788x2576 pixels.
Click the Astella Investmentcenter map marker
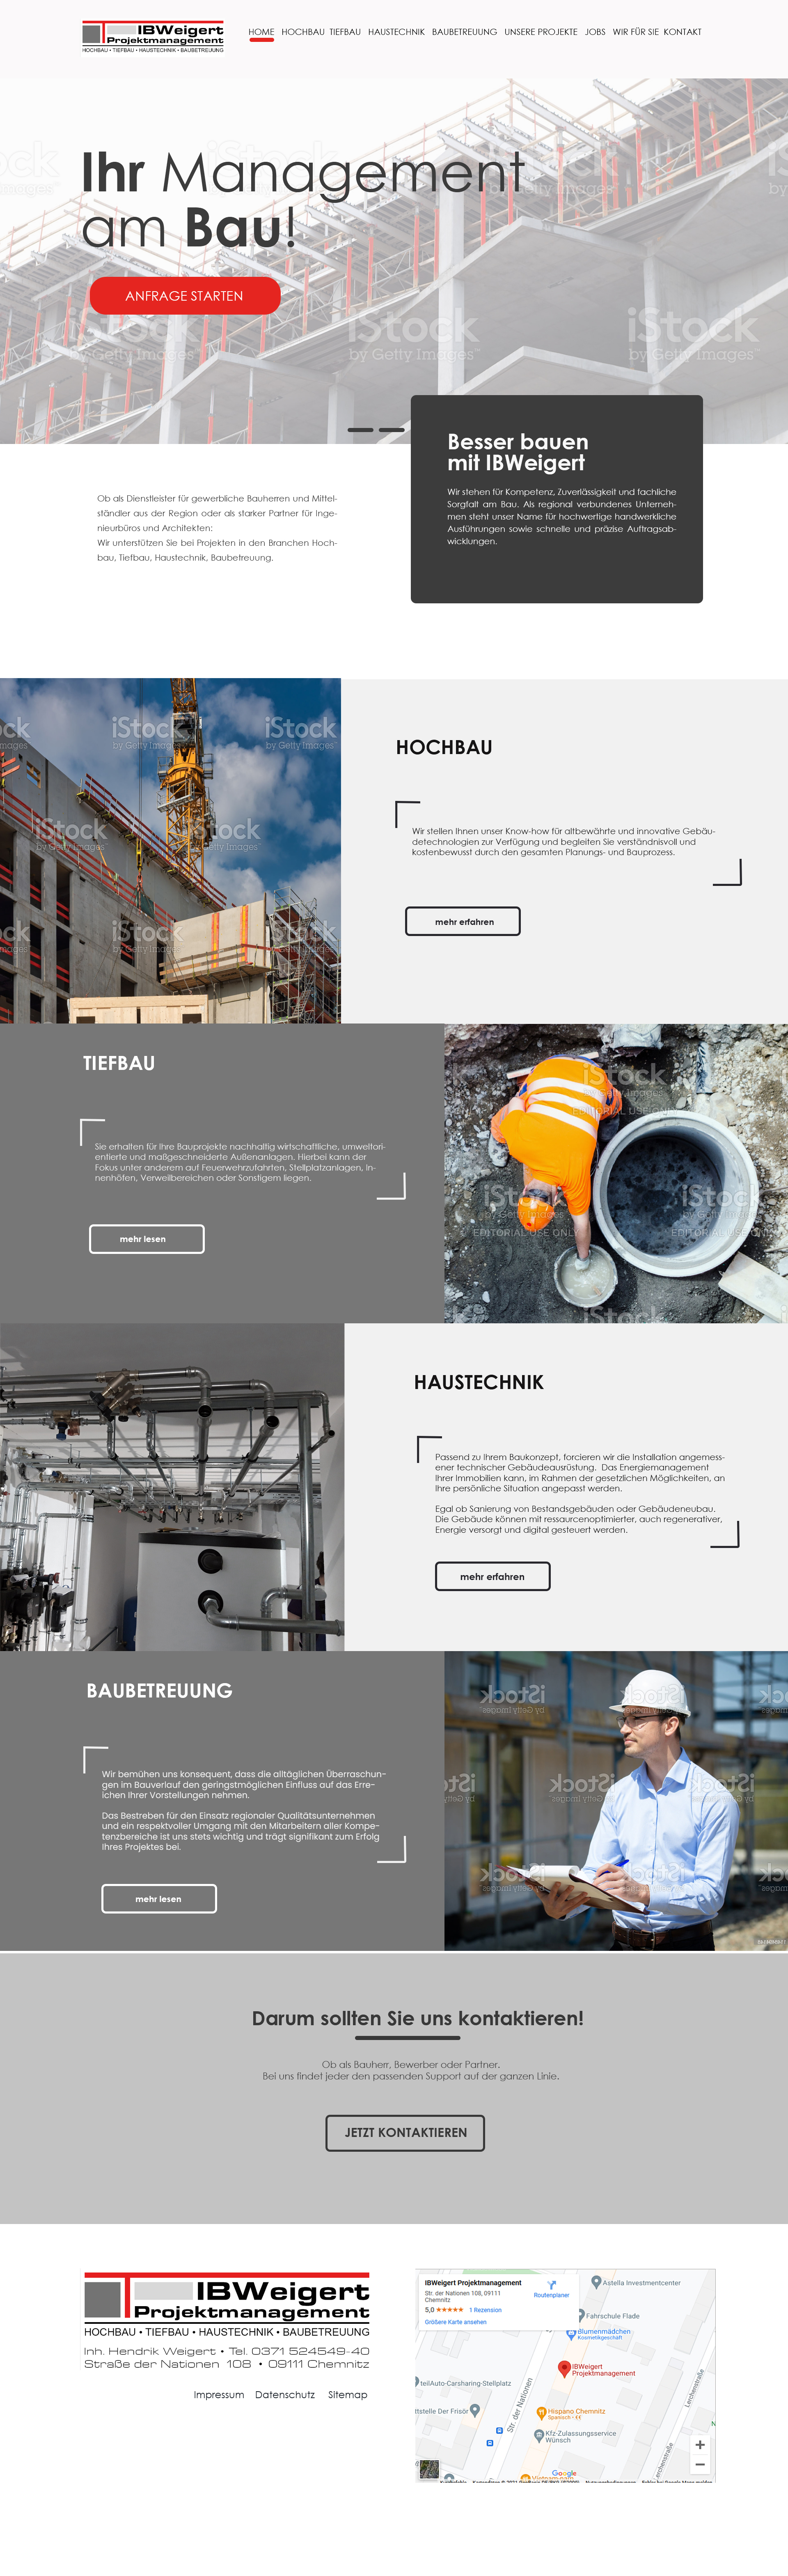tap(596, 2283)
